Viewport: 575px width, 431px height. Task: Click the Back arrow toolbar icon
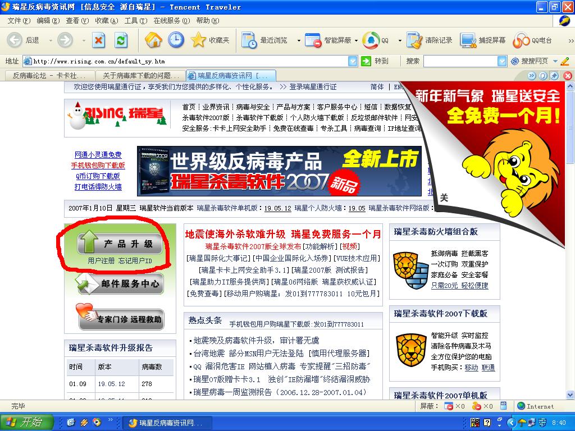tap(15, 40)
